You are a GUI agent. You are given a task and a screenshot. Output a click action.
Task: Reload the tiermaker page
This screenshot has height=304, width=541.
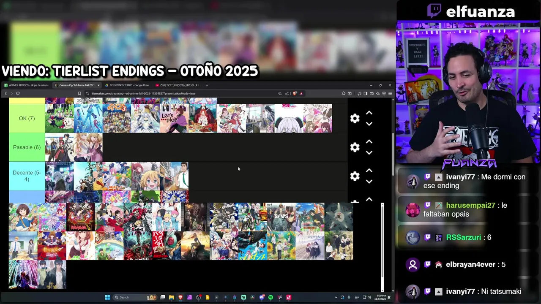point(18,93)
